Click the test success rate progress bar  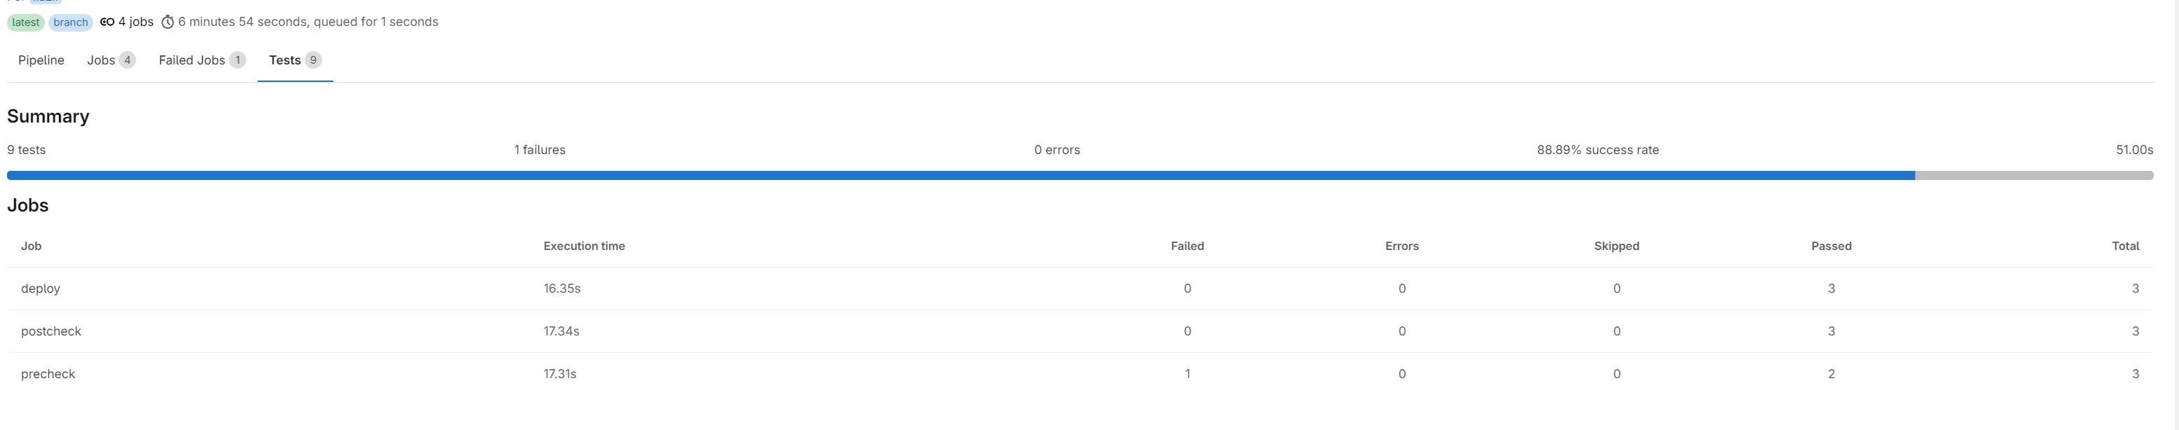(x=1079, y=176)
